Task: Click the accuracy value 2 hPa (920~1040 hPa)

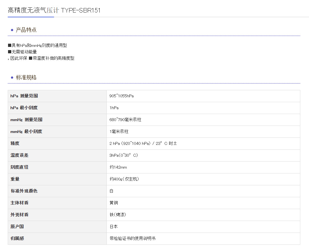Action: [130, 144]
